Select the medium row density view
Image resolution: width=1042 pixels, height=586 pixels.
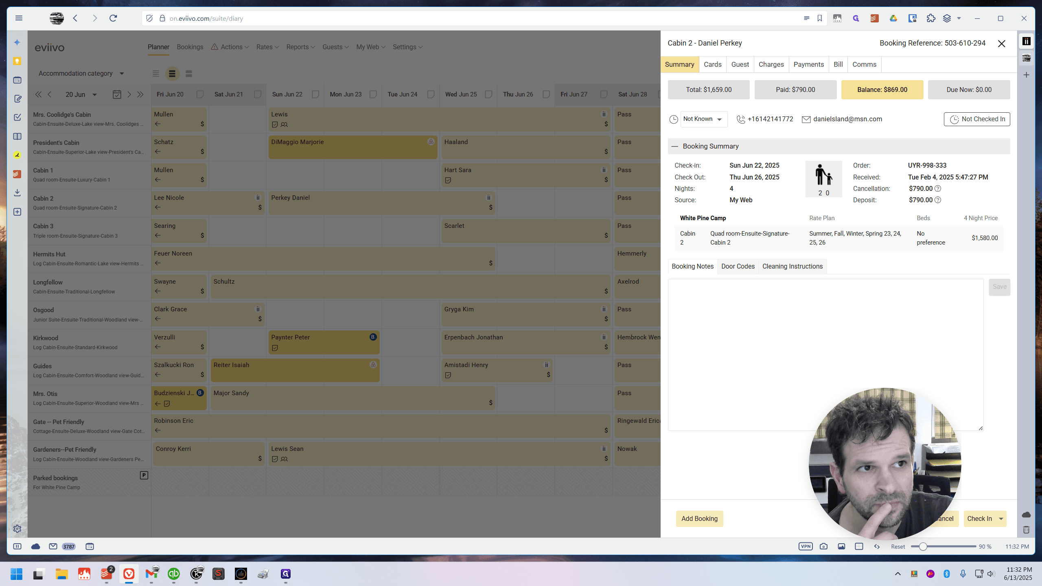tap(172, 74)
